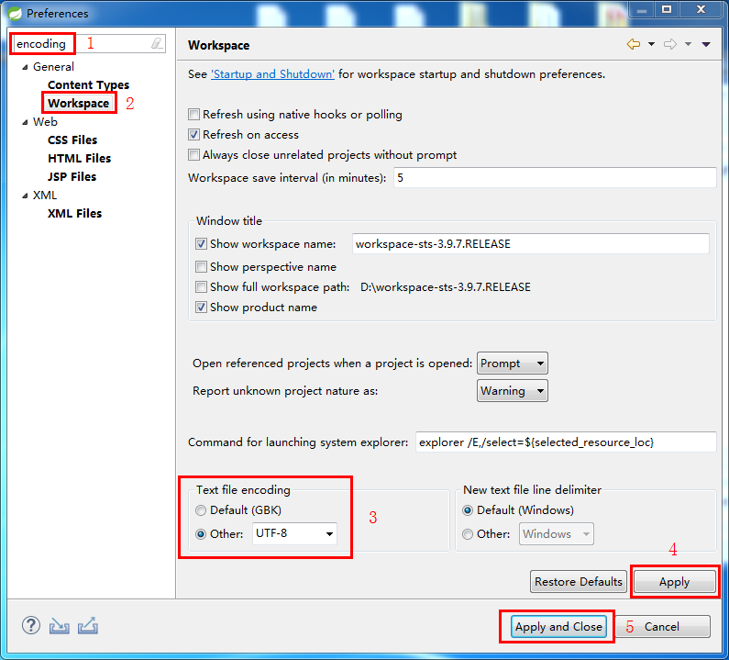Select Default (Windows) line delimiter radio
Image resolution: width=729 pixels, height=660 pixels.
coord(468,510)
